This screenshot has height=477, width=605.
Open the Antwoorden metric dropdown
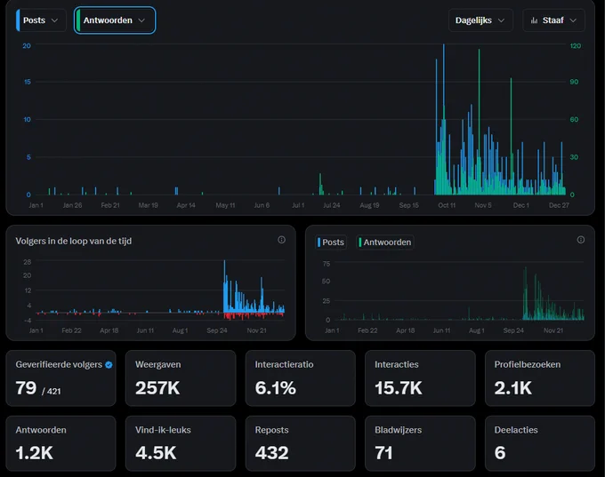tap(115, 20)
